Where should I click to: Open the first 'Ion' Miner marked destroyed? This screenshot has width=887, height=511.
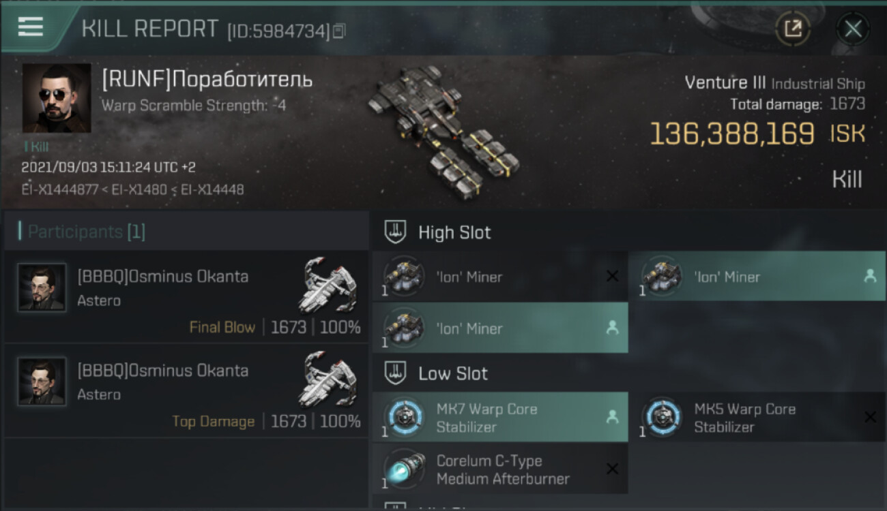pyautogui.click(x=500, y=277)
